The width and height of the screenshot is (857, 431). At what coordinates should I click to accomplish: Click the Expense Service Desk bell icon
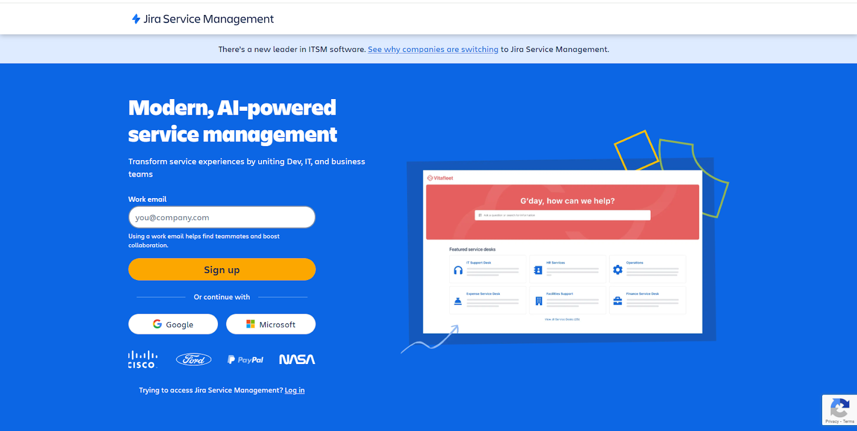click(x=458, y=301)
